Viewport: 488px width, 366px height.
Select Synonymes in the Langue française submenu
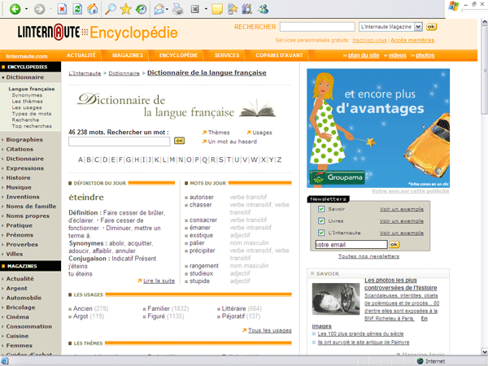[27, 95]
